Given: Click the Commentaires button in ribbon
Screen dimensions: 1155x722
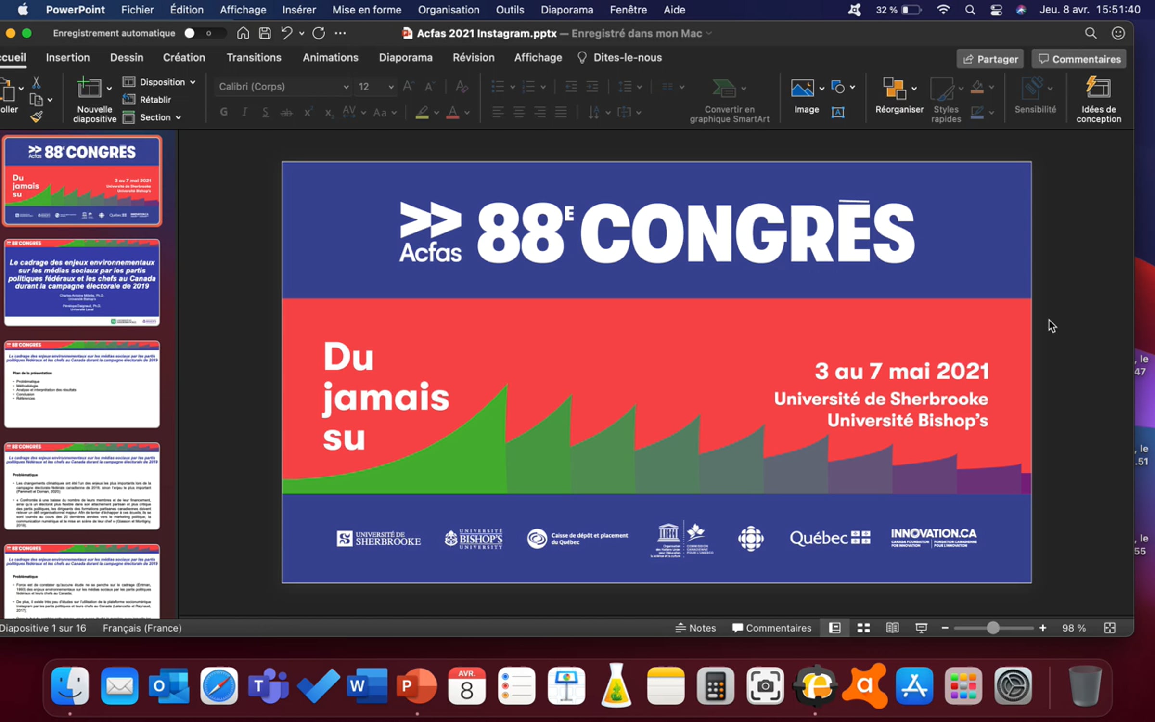Looking at the screenshot, I should [1079, 59].
